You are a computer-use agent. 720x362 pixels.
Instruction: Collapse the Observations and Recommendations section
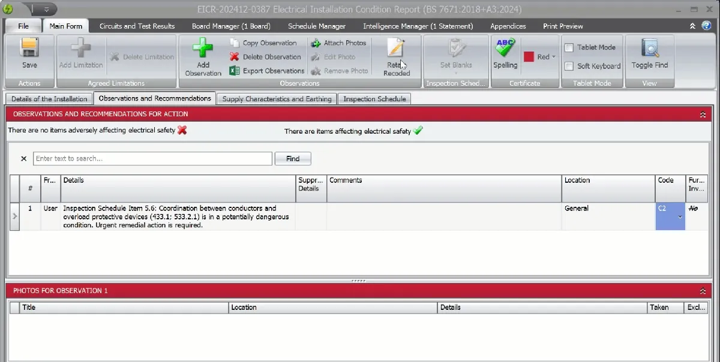[703, 114]
